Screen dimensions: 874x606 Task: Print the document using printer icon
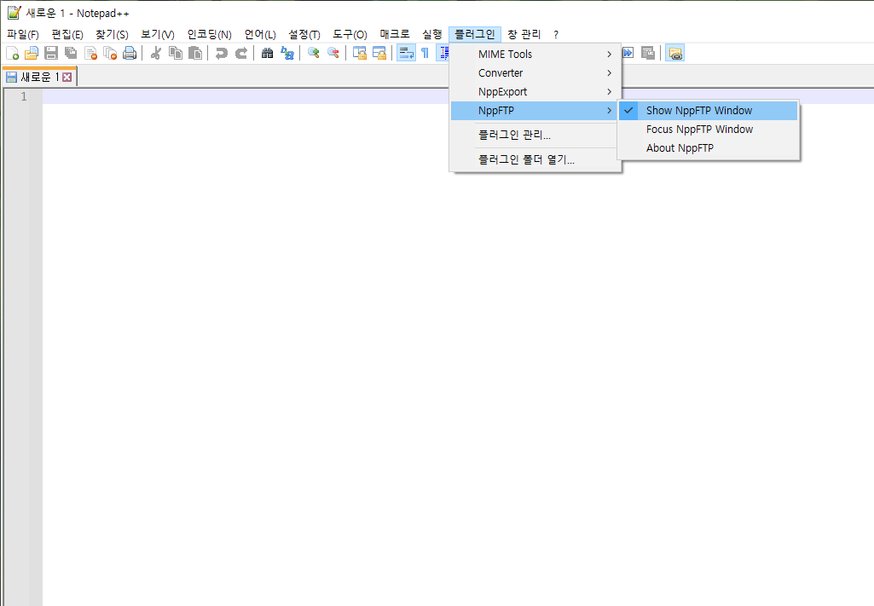(130, 54)
